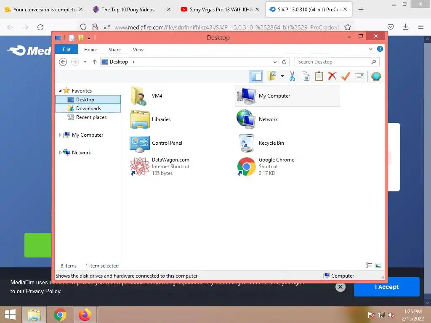
Task: Switch to 'Your conversion is complete' Firefox tab
Action: click(44, 9)
